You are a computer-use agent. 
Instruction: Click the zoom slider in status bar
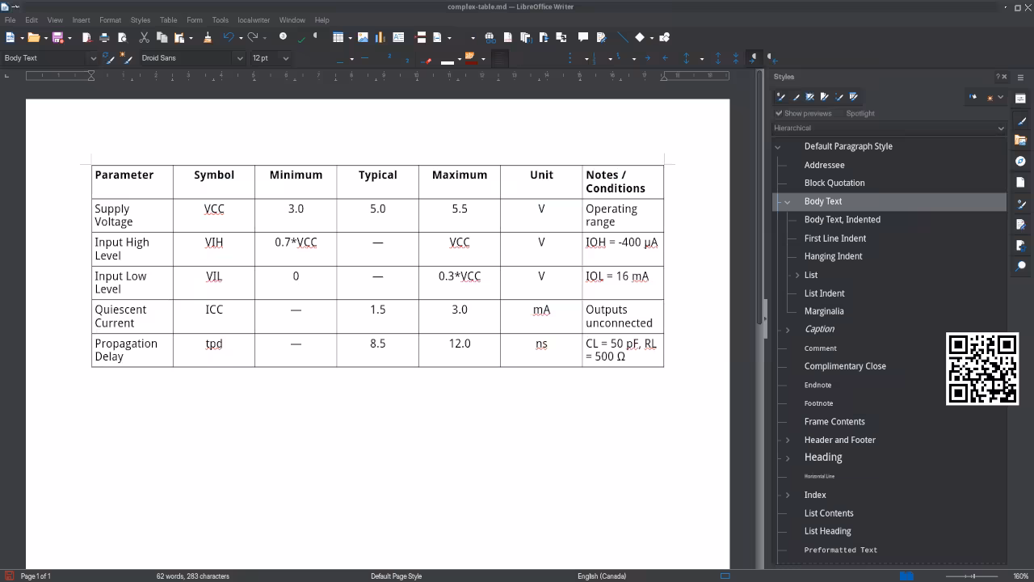coord(973,576)
